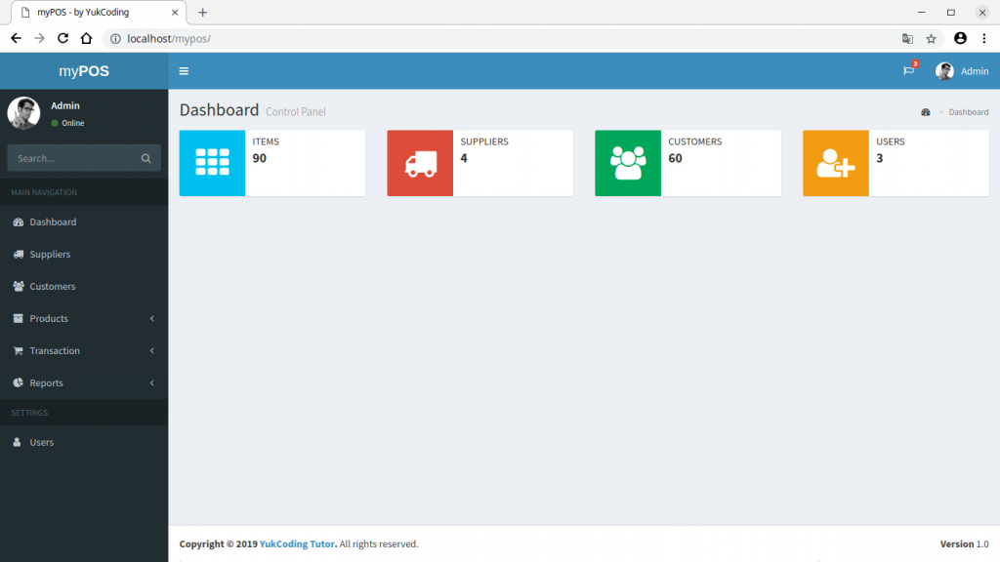Select Users under Settings
This screenshot has width=1000, height=562.
pos(41,443)
